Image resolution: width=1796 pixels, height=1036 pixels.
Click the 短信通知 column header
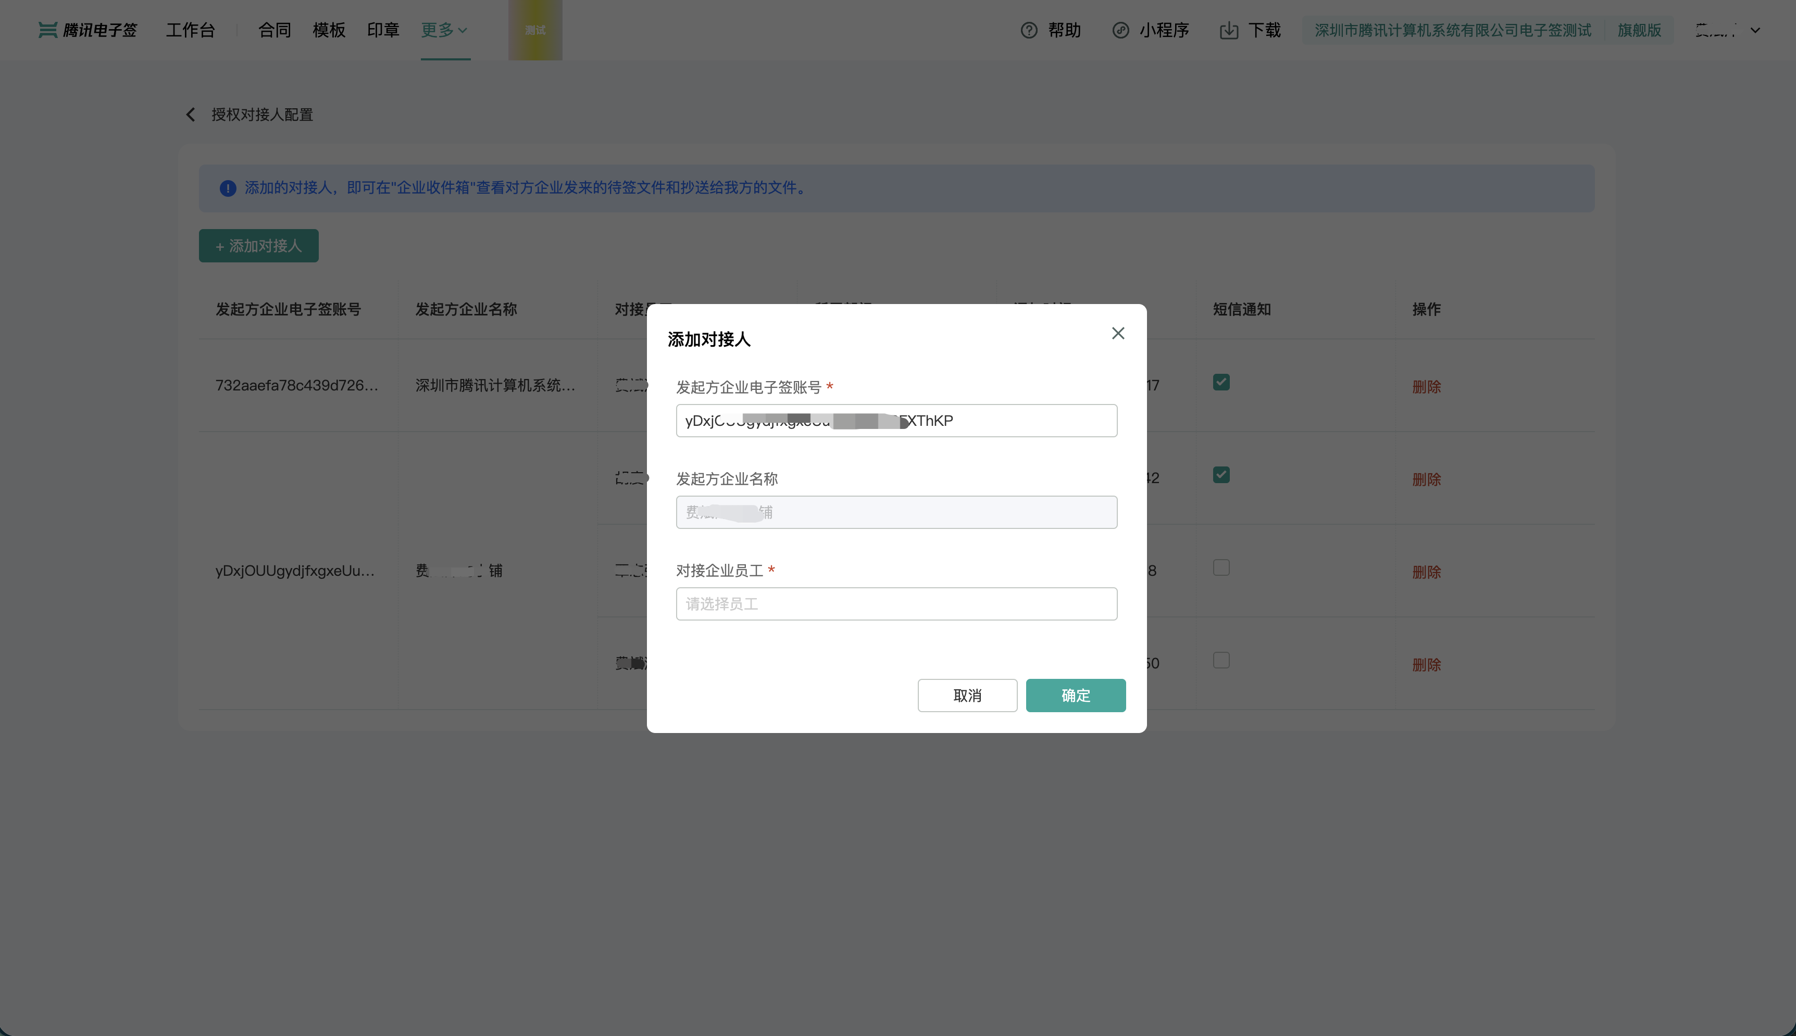(1241, 309)
